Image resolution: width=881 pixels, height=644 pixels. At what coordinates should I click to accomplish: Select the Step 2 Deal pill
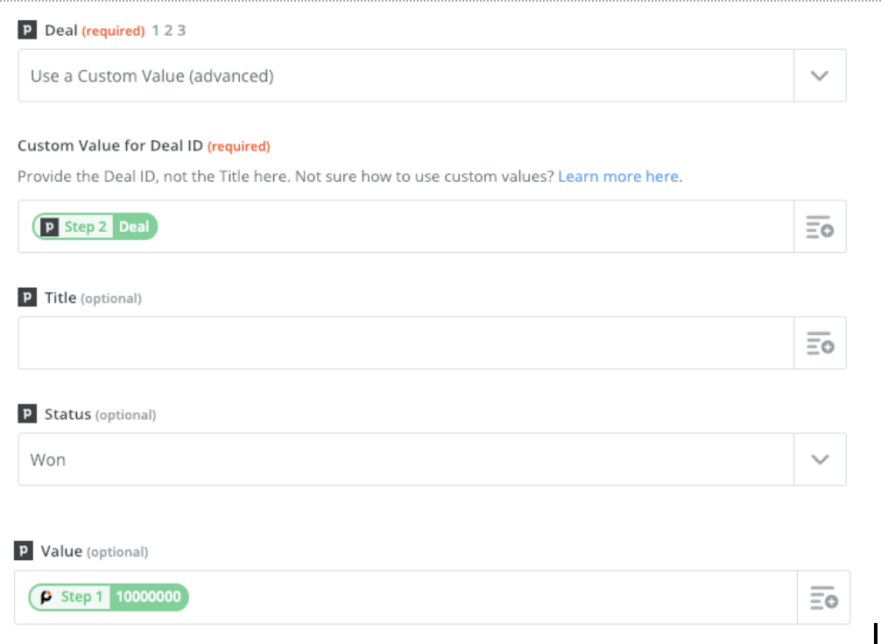(95, 227)
